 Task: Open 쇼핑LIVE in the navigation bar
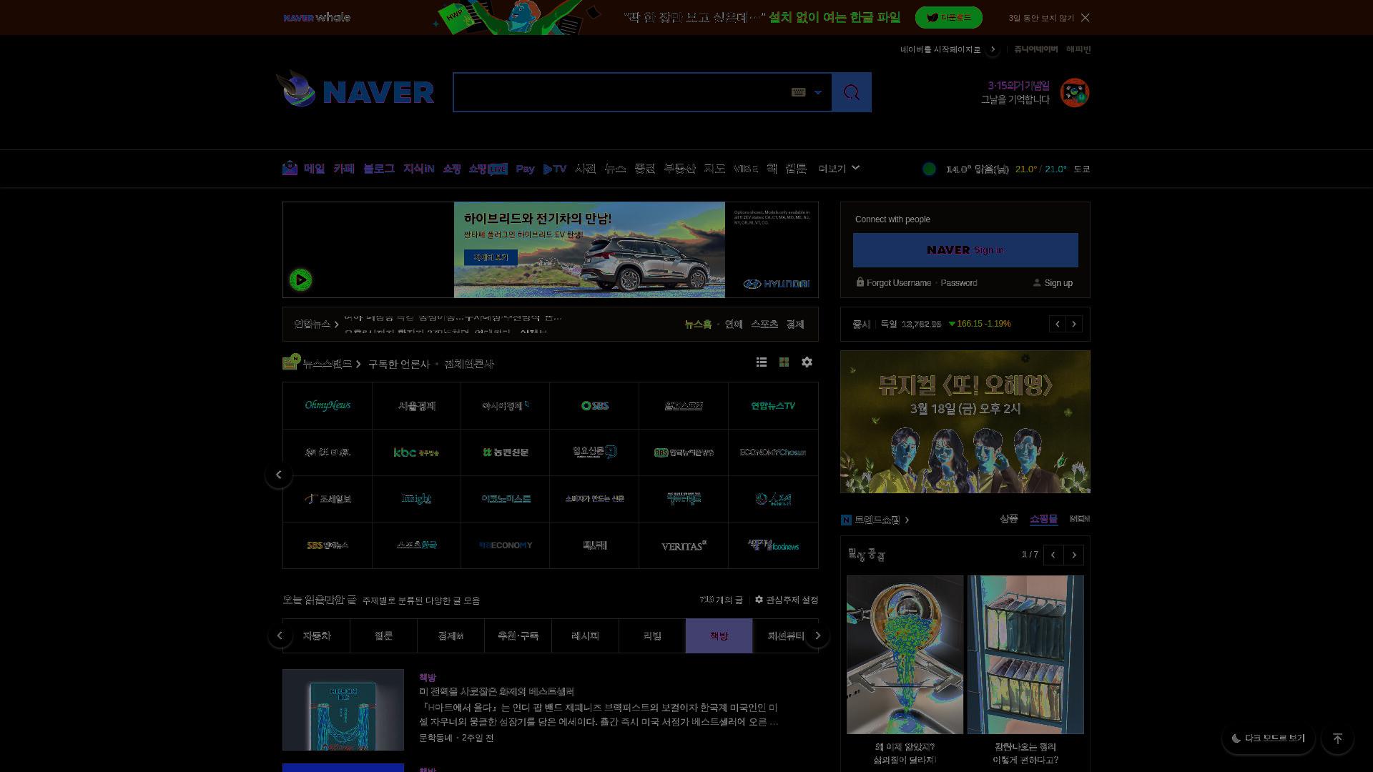point(488,169)
